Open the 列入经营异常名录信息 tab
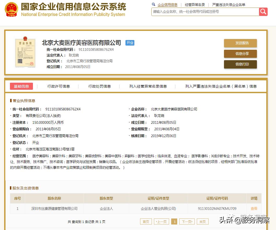The image size is (276, 230). pos(148,86)
